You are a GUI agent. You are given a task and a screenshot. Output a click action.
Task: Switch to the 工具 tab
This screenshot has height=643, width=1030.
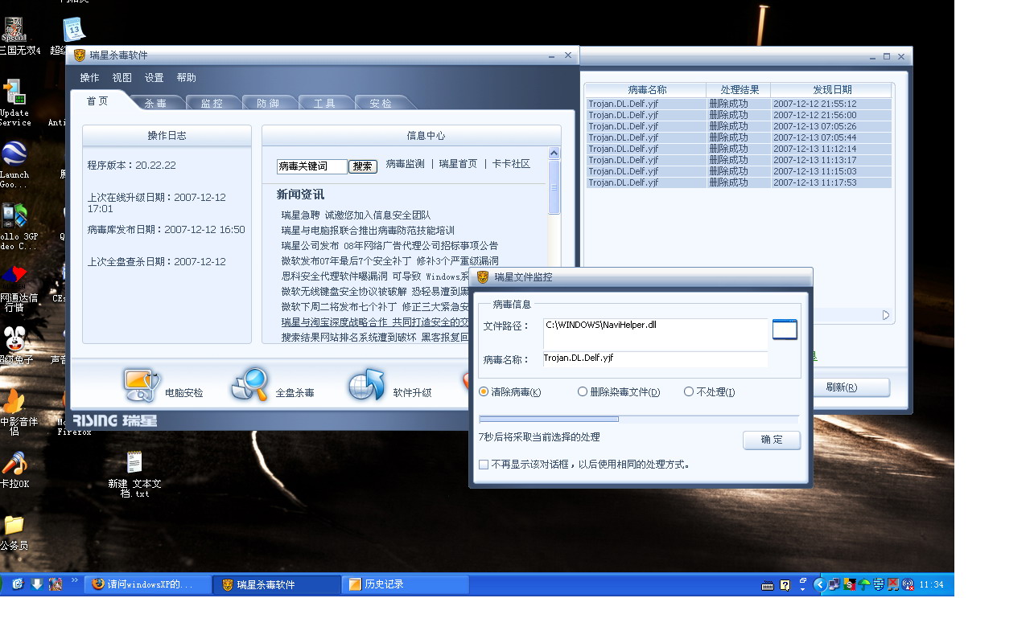pos(325,103)
